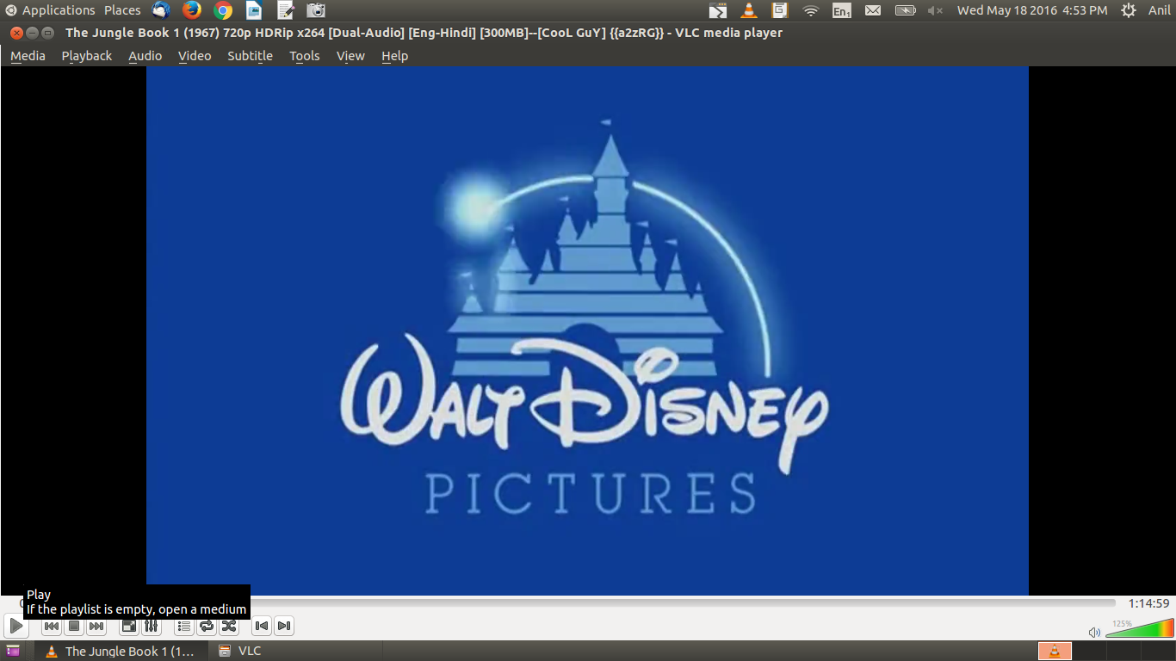The image size is (1176, 661).
Task: Click the VLC window title text
Action: [424, 33]
